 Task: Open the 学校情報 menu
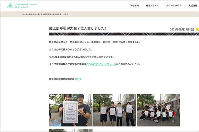click(134, 6)
